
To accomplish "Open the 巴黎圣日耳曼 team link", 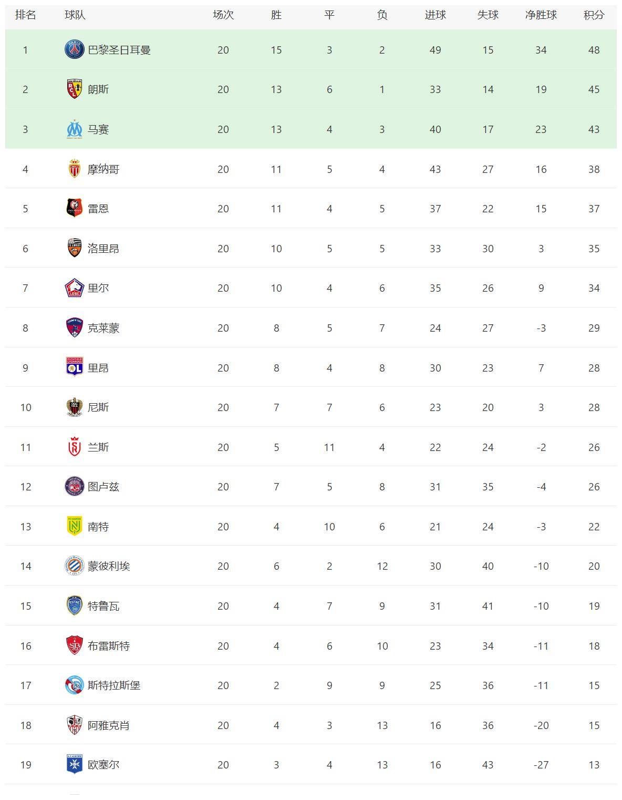I will point(119,50).
